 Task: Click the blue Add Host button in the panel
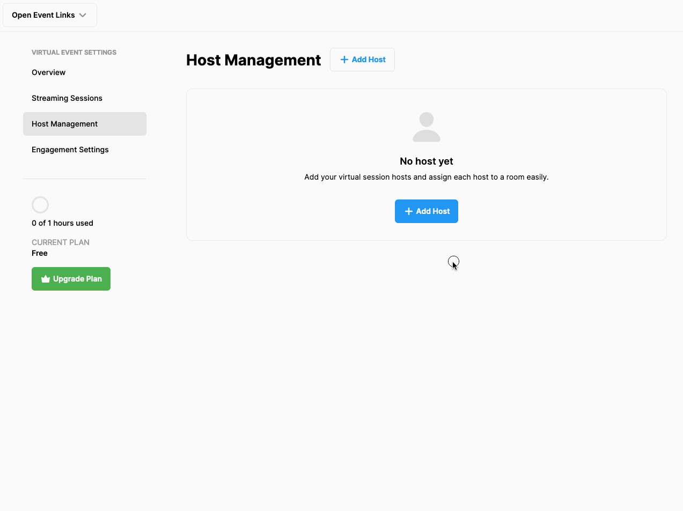pos(426,211)
